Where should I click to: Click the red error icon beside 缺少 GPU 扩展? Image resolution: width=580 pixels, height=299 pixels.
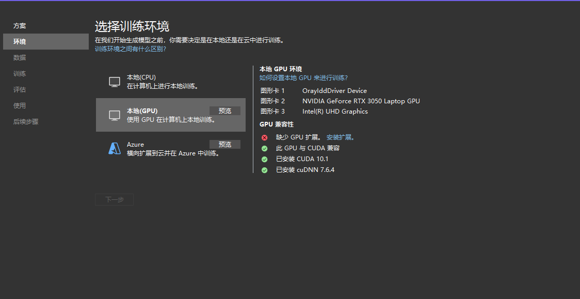(264, 137)
